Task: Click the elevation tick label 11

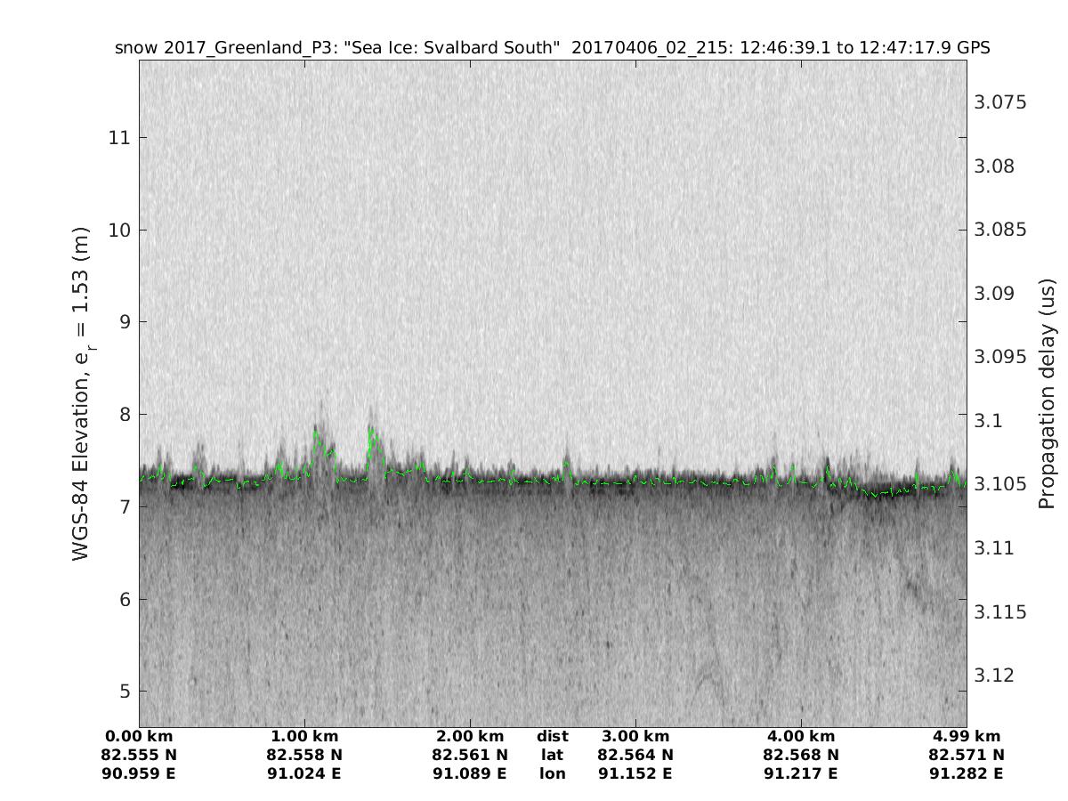Action: tap(120, 138)
